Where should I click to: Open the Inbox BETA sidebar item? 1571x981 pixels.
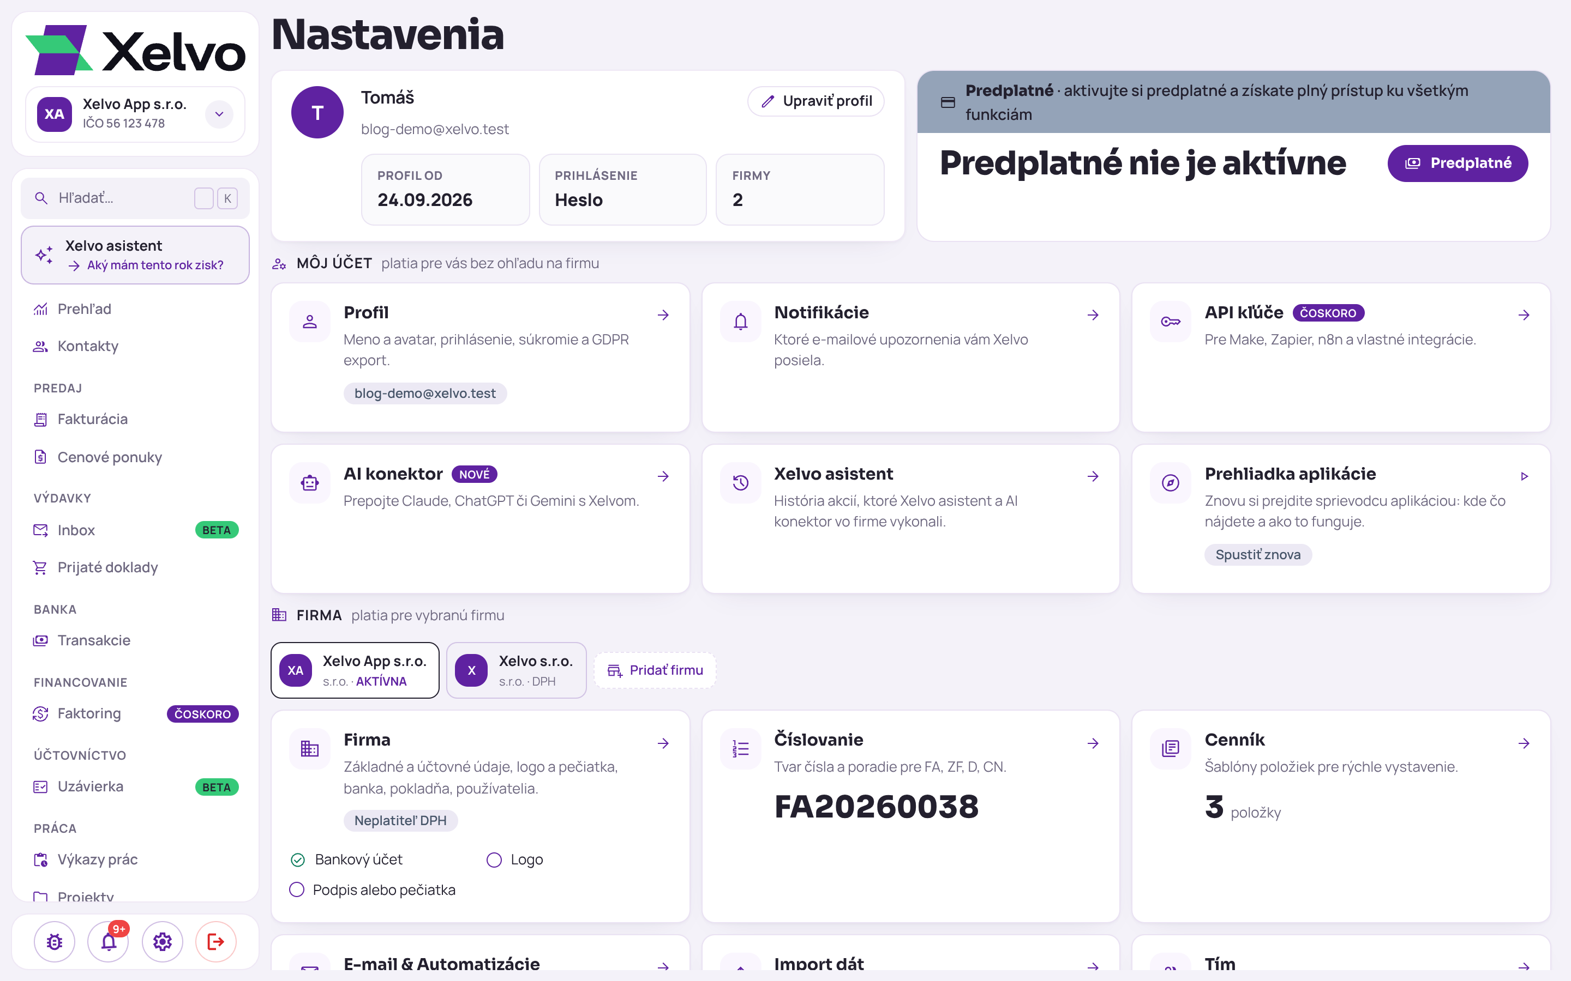[x=135, y=530]
